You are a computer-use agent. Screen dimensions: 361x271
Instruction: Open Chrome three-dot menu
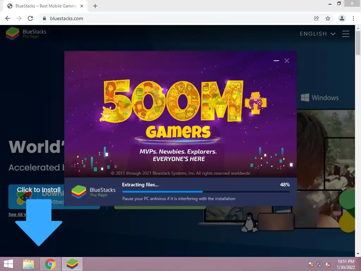point(353,18)
